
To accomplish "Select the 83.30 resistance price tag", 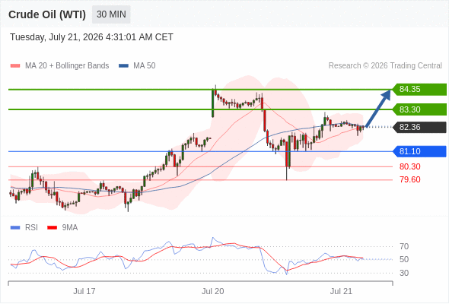I will (419, 109).
